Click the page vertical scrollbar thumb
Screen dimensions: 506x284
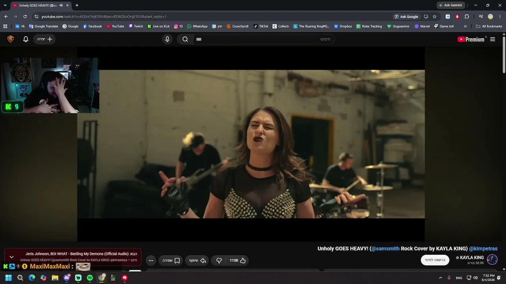[504, 54]
